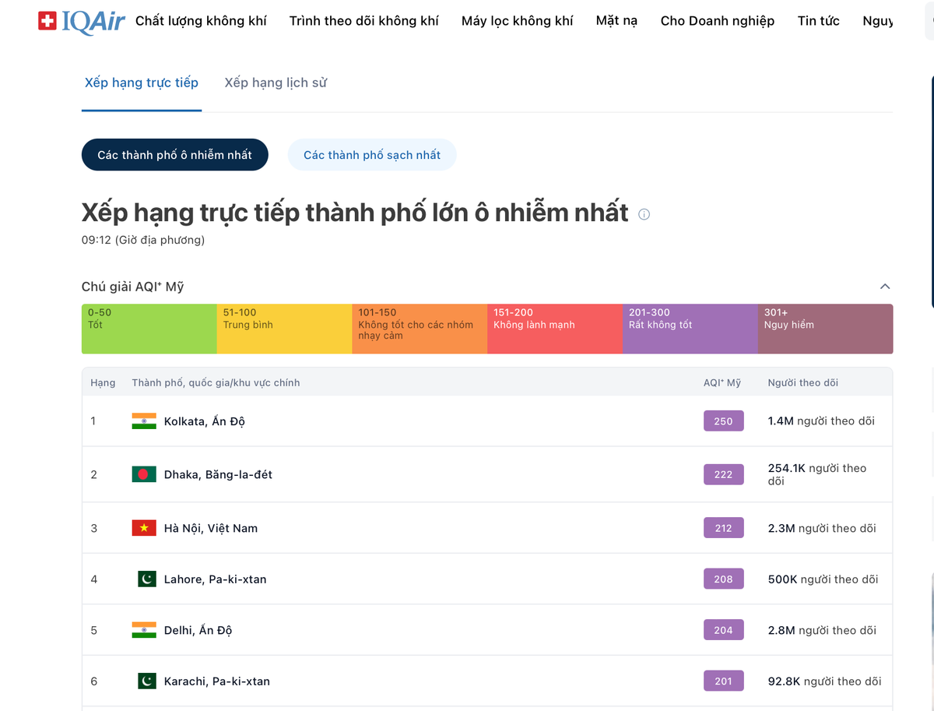Click the AQI badge showing 212

(x=723, y=527)
